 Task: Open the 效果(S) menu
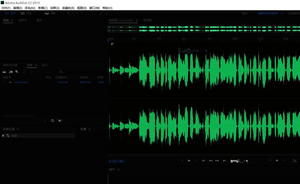click(55, 8)
